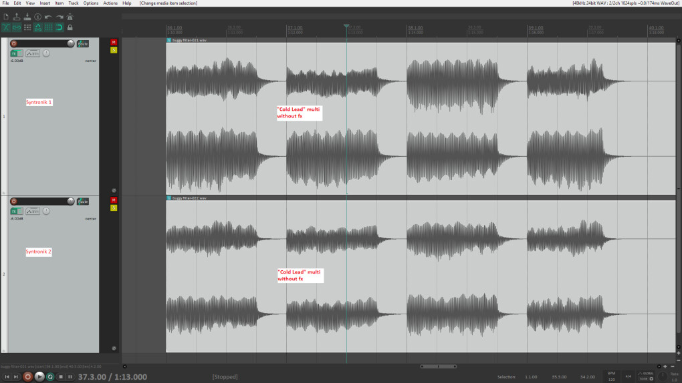Bypass FX on Syntronik 2 track
The height and width of the screenshot is (383, 682).
[x=20, y=211]
